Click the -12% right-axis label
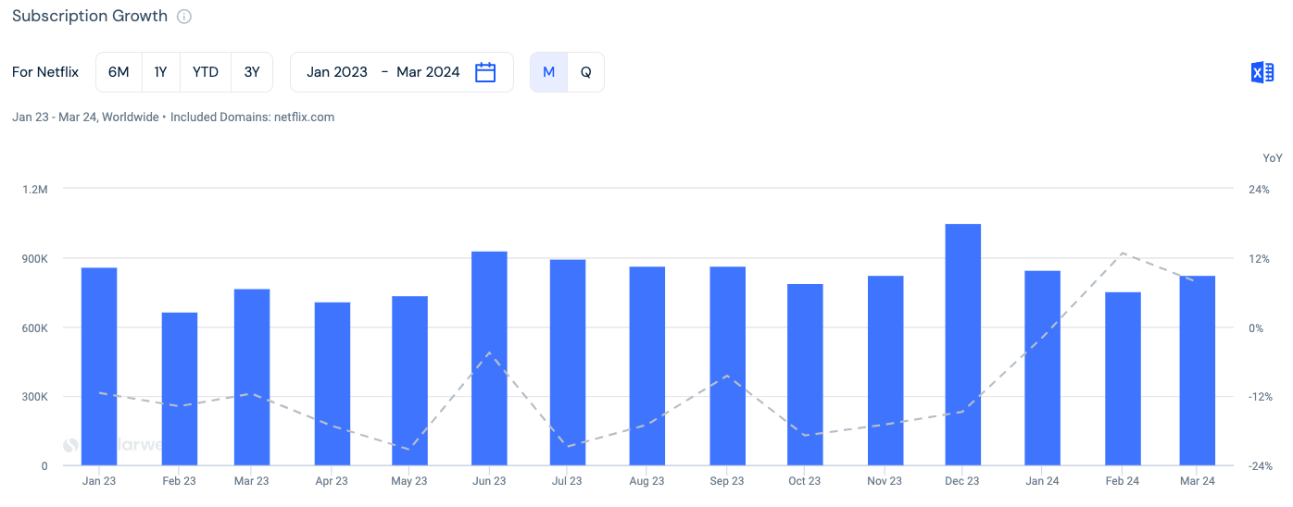The width and height of the screenshot is (1293, 507). [1261, 398]
